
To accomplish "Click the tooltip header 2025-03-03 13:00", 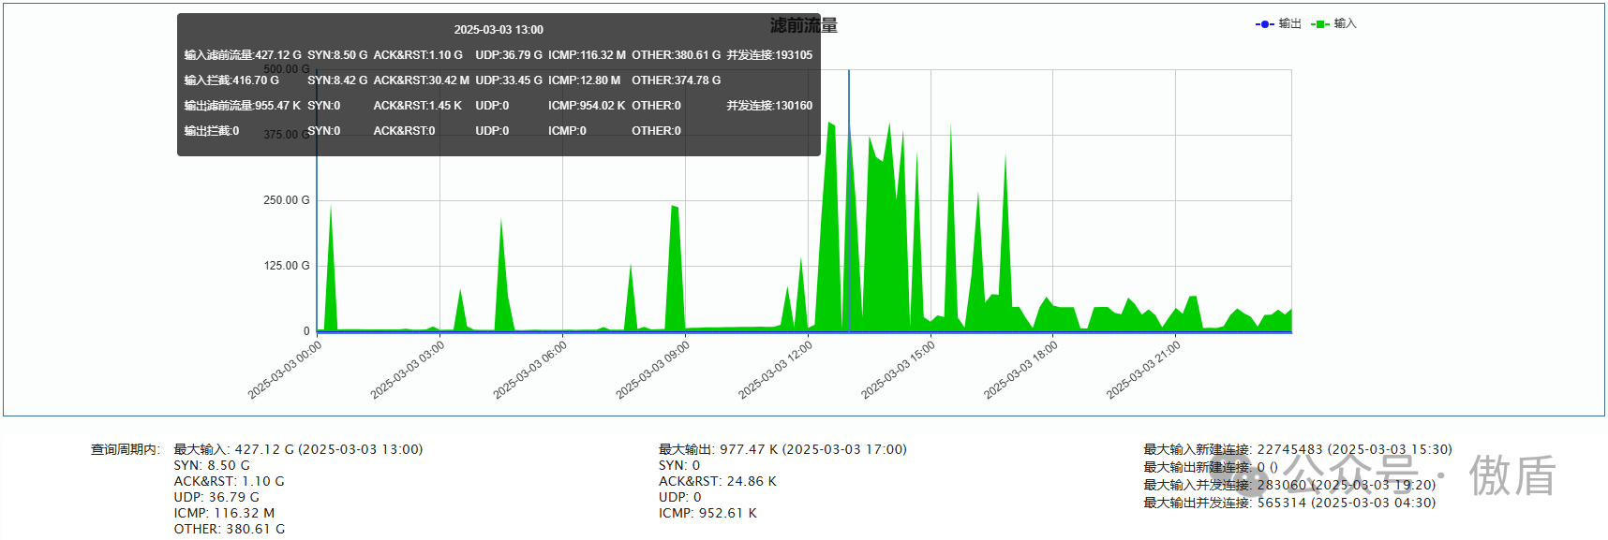I will click(499, 30).
